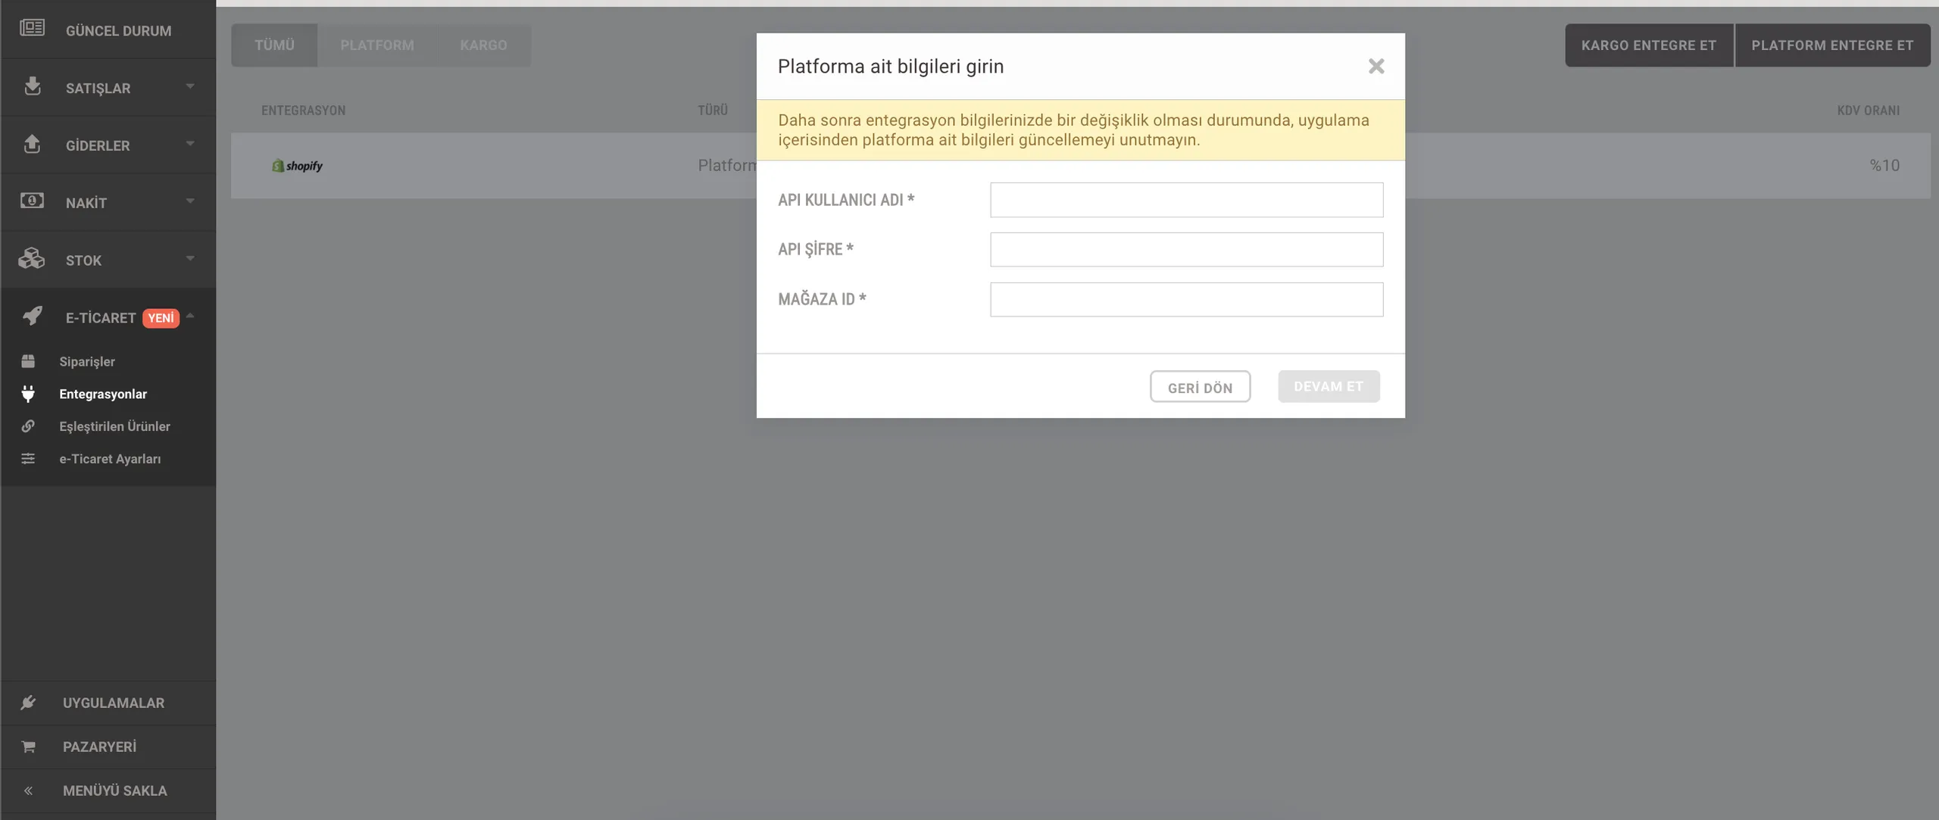The image size is (1939, 820).
Task: Click the Kargo Entegre Et button
Action: (x=1649, y=45)
